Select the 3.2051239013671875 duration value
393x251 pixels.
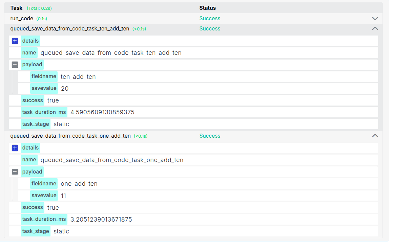pyautogui.click(x=101, y=220)
